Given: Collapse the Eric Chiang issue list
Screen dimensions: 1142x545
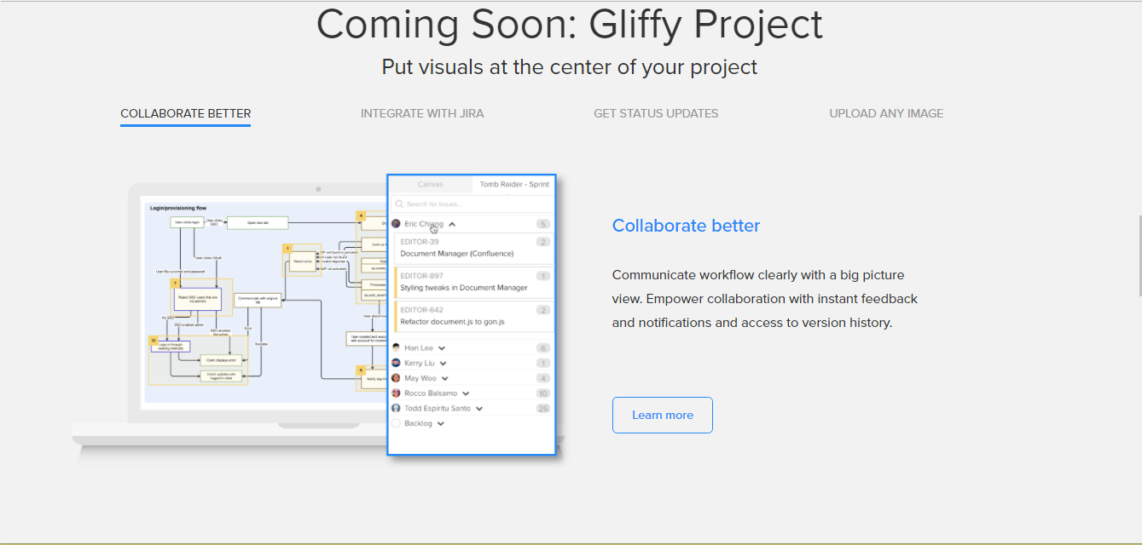Looking at the screenshot, I should coord(452,224).
